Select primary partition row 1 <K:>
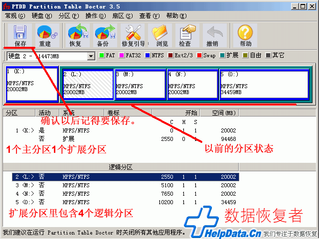This screenshot has height=239, width=319. tap(126, 130)
